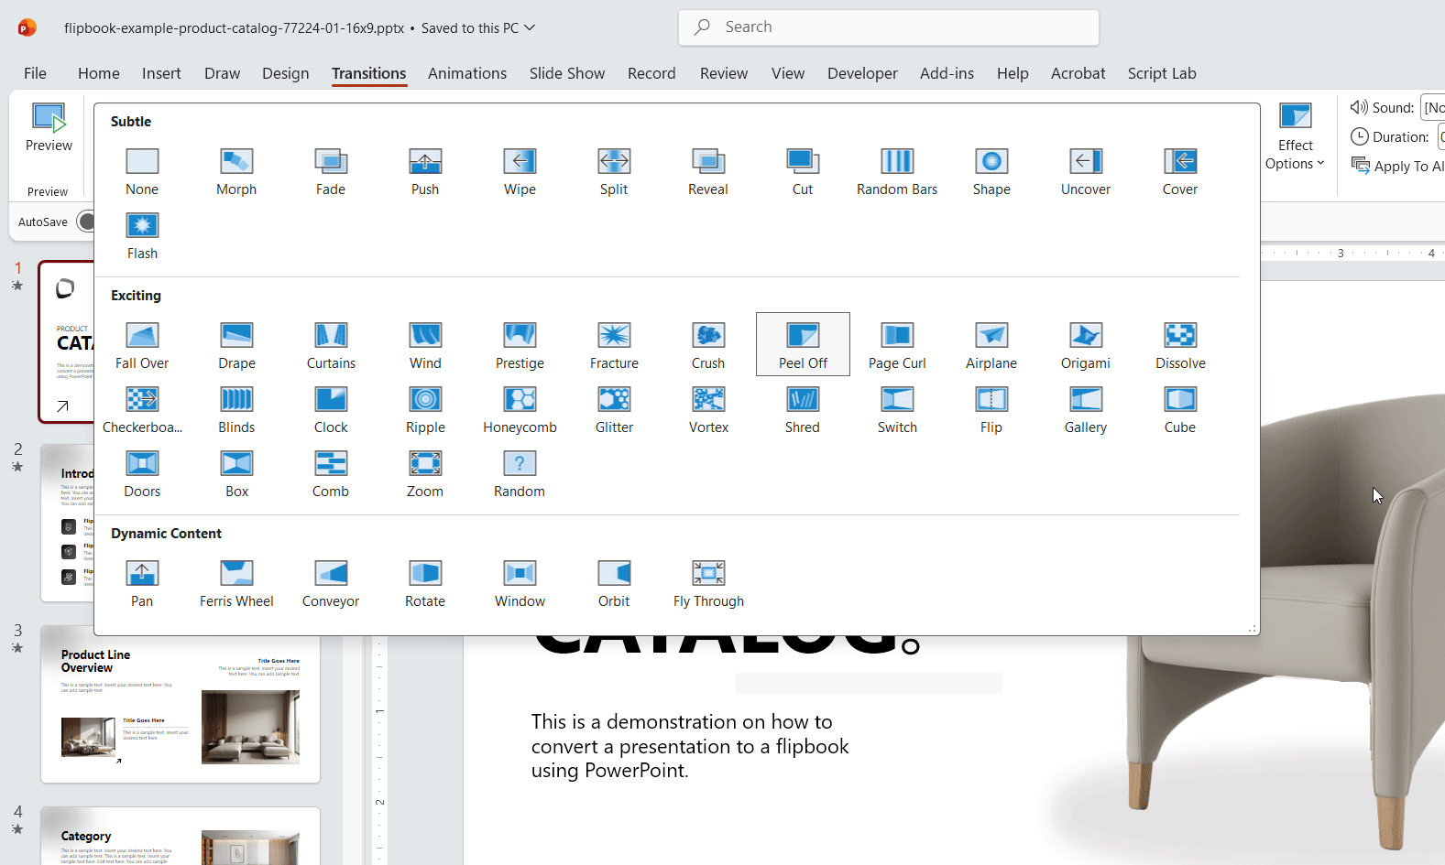1445x865 pixels.
Task: Apply the Prestige transition
Action: click(x=520, y=345)
